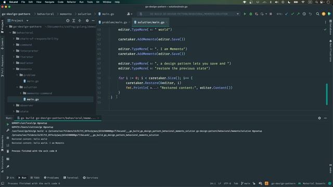Commit changes using the green checkmark icon
Viewport: 333px width, 187px height.
[292, 14]
